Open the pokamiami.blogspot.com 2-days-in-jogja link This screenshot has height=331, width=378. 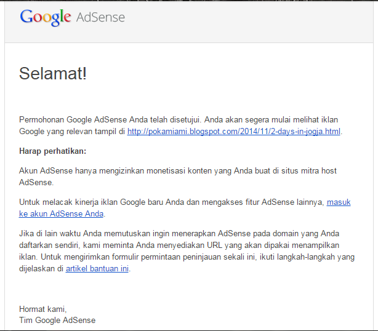pyautogui.click(x=234, y=132)
